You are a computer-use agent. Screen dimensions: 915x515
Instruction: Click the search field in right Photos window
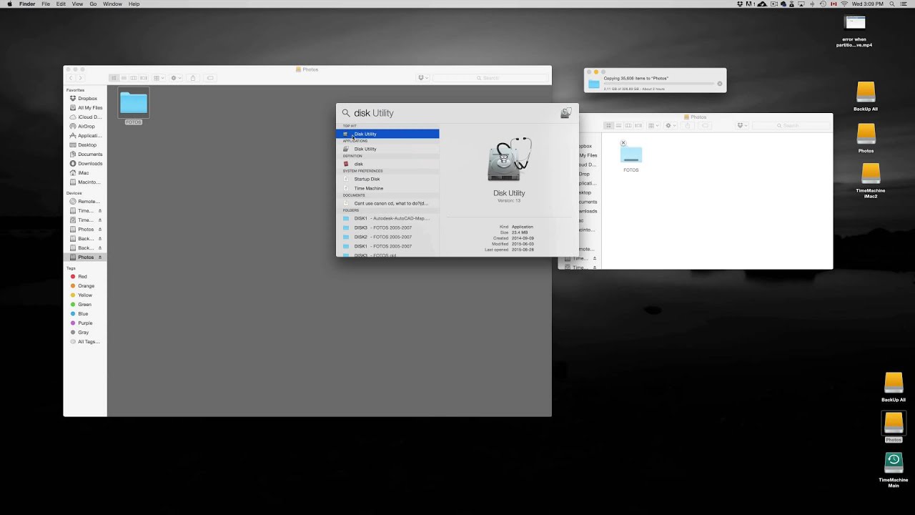[790, 126]
